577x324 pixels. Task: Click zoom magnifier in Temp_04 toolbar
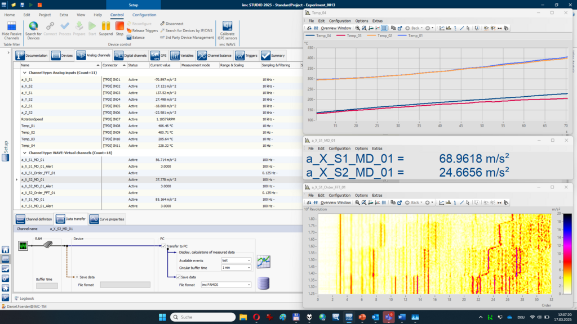coord(357,28)
